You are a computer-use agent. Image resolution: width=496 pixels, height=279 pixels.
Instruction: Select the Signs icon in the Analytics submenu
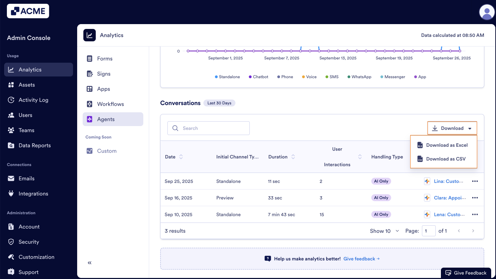pos(89,74)
